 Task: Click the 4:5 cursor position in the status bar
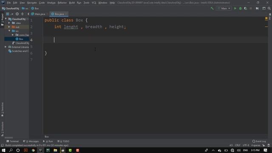[231, 145]
